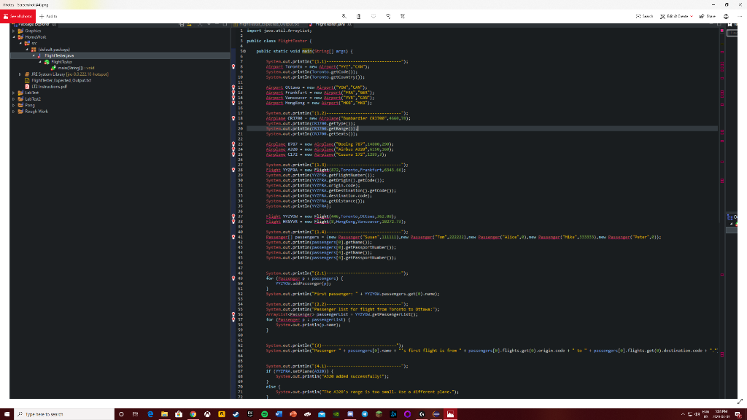The width and height of the screenshot is (747, 420).
Task: Switch to the FlightTester_Expected_Output.txt tab
Action: (x=270, y=23)
